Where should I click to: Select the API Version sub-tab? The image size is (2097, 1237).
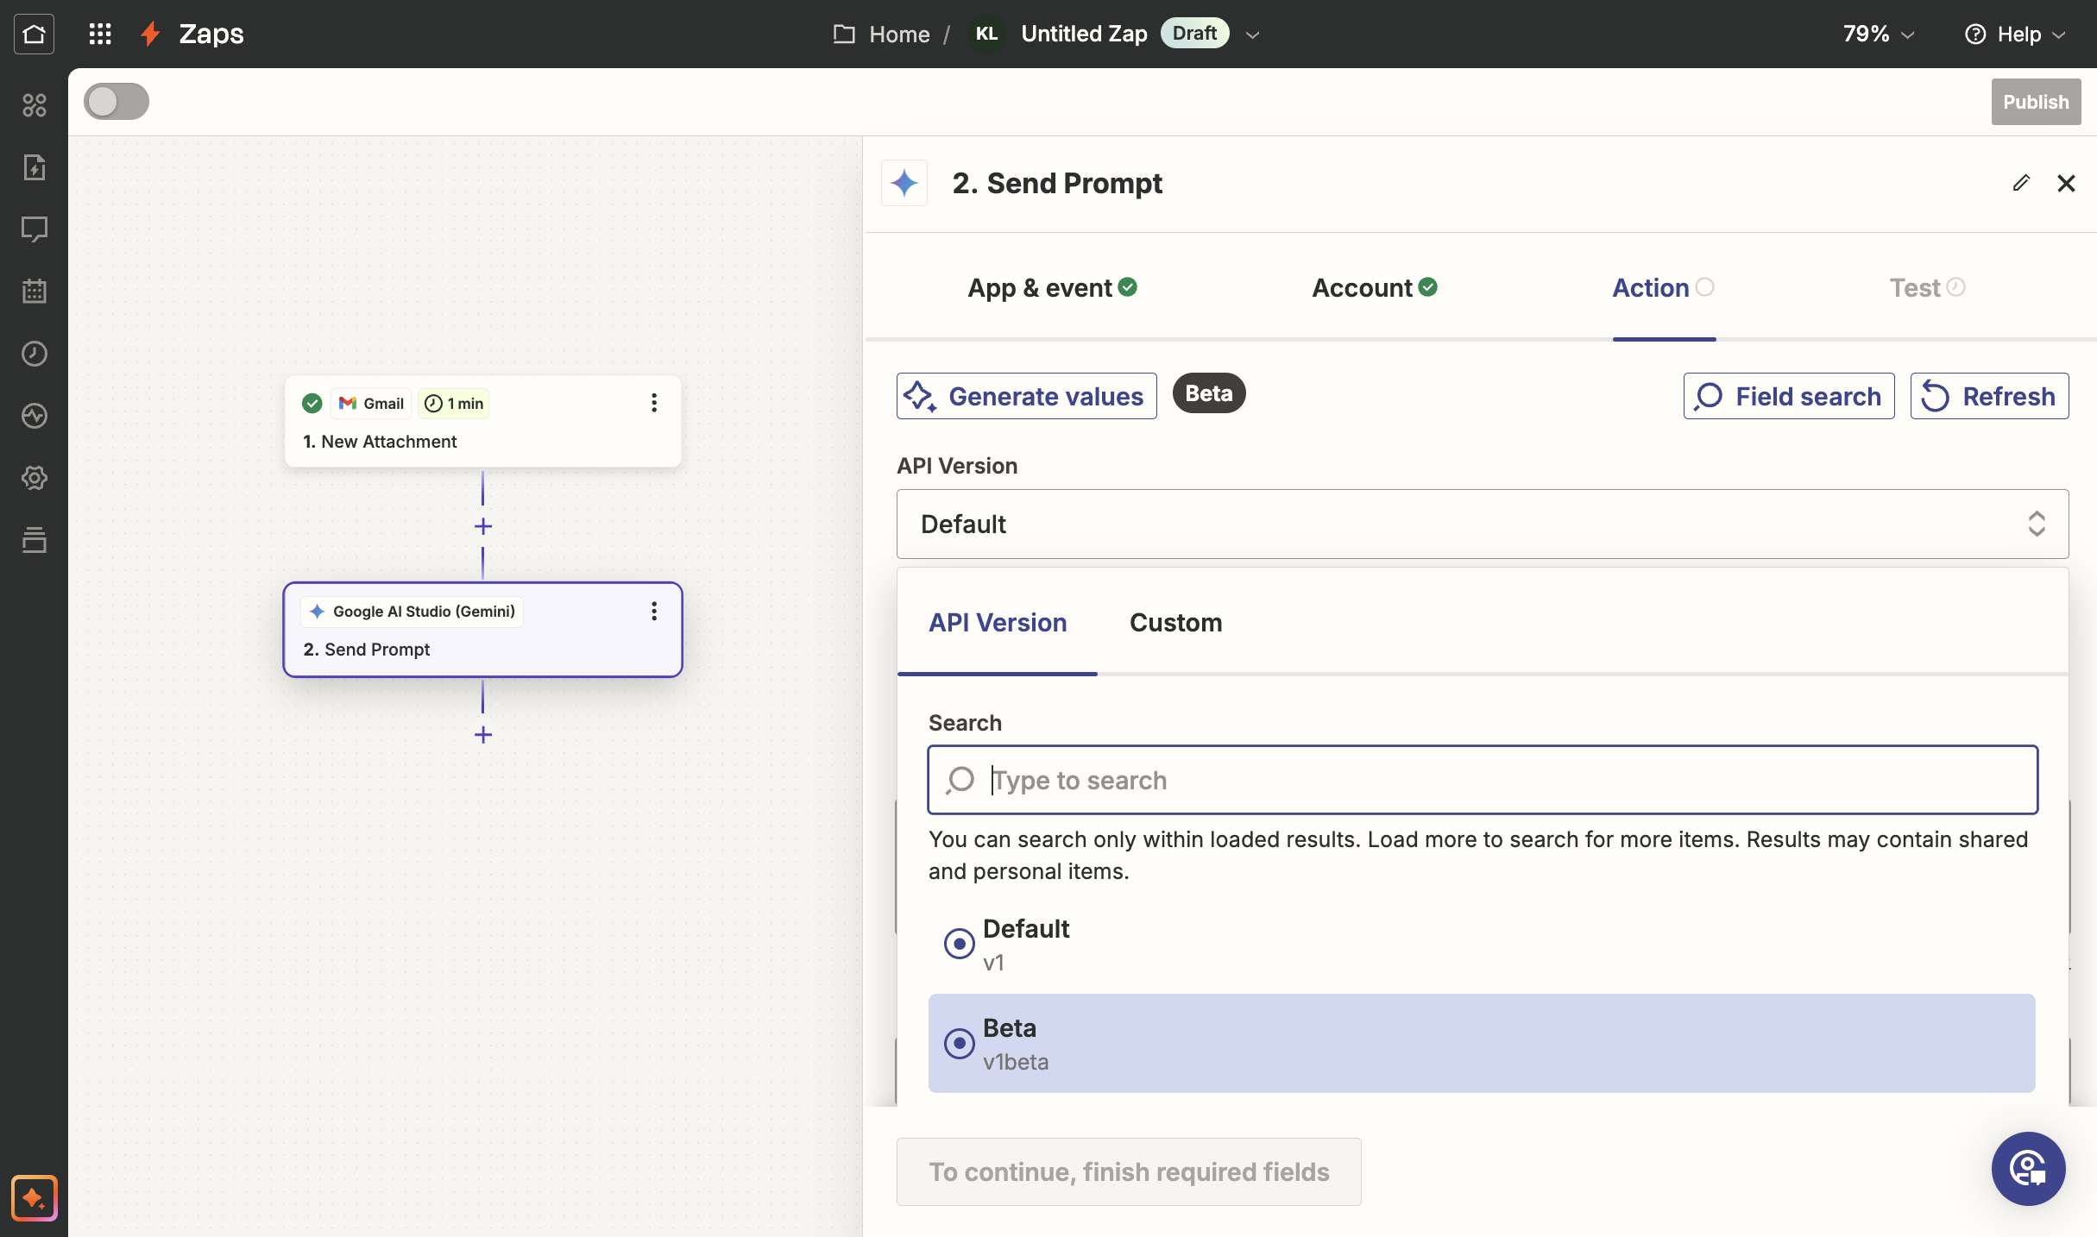pyautogui.click(x=998, y=623)
